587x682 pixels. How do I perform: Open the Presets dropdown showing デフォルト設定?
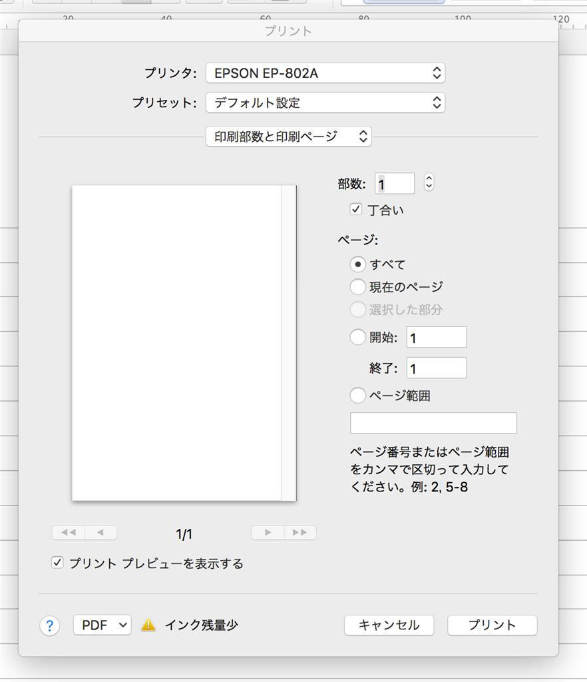point(325,103)
